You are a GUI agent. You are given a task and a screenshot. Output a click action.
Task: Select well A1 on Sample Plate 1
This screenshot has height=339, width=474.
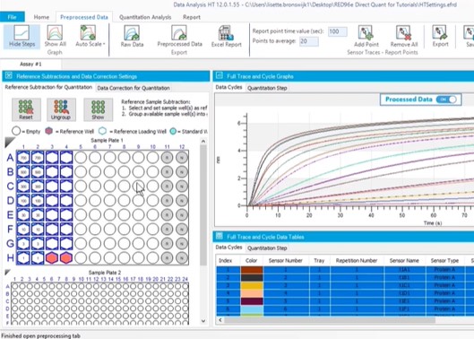(23, 158)
